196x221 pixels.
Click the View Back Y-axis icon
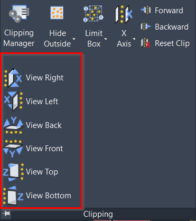click(x=13, y=125)
